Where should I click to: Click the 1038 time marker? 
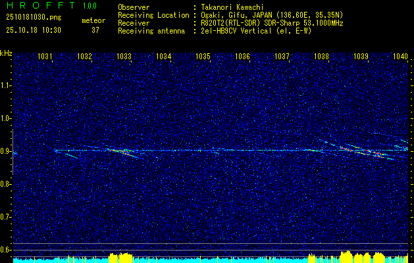tap(322, 56)
